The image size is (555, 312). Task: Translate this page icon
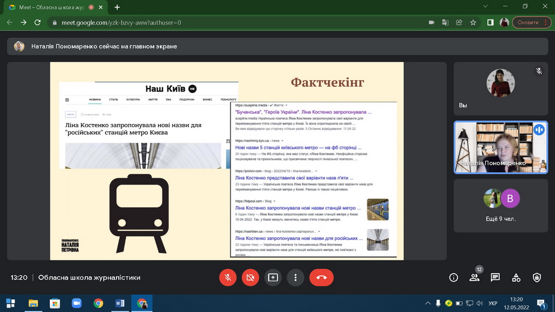(x=446, y=22)
